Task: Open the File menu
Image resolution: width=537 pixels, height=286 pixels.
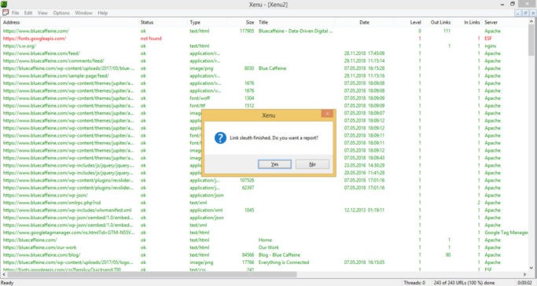Action: point(16,13)
